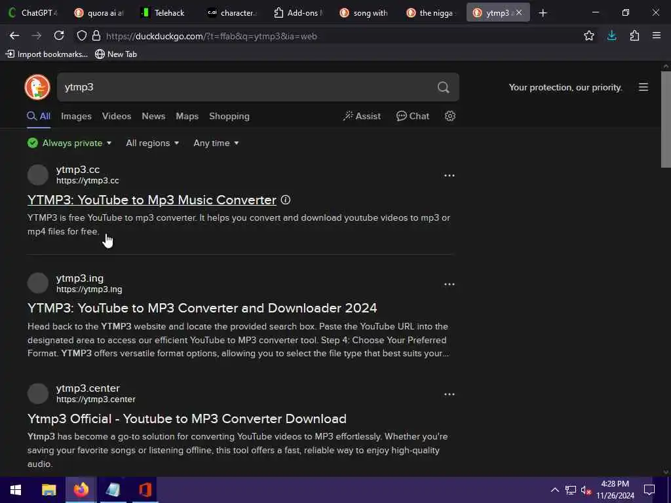
Task: Open more options for the ytmp3.cc result
Action: 449,176
